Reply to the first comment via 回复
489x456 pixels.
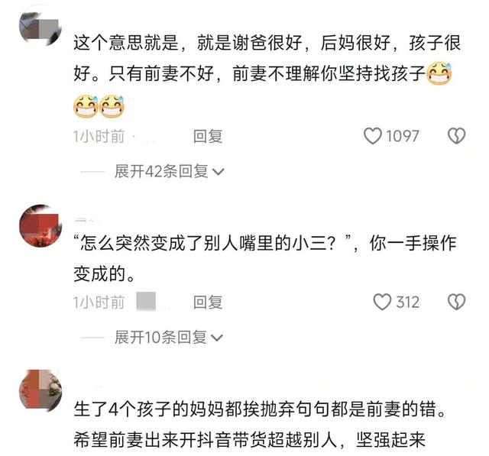pos(208,137)
